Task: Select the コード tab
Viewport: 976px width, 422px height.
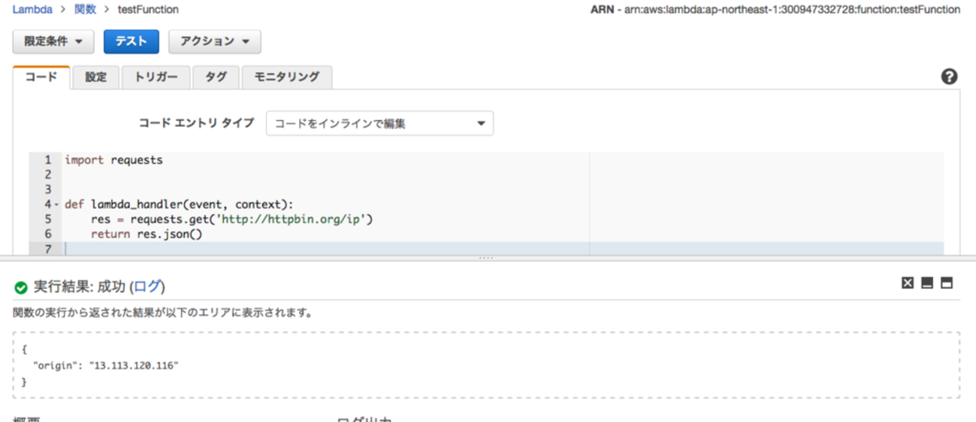Action: 41,77
